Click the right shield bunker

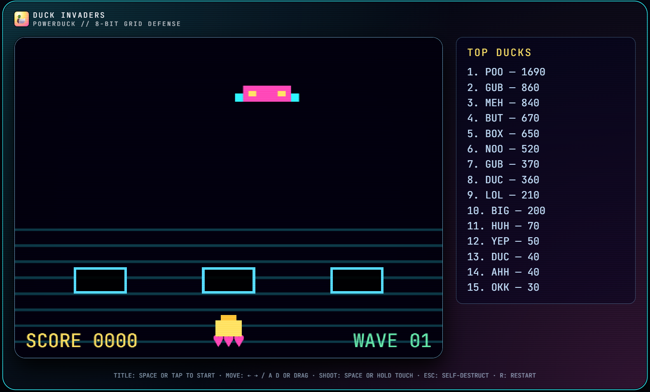click(357, 280)
